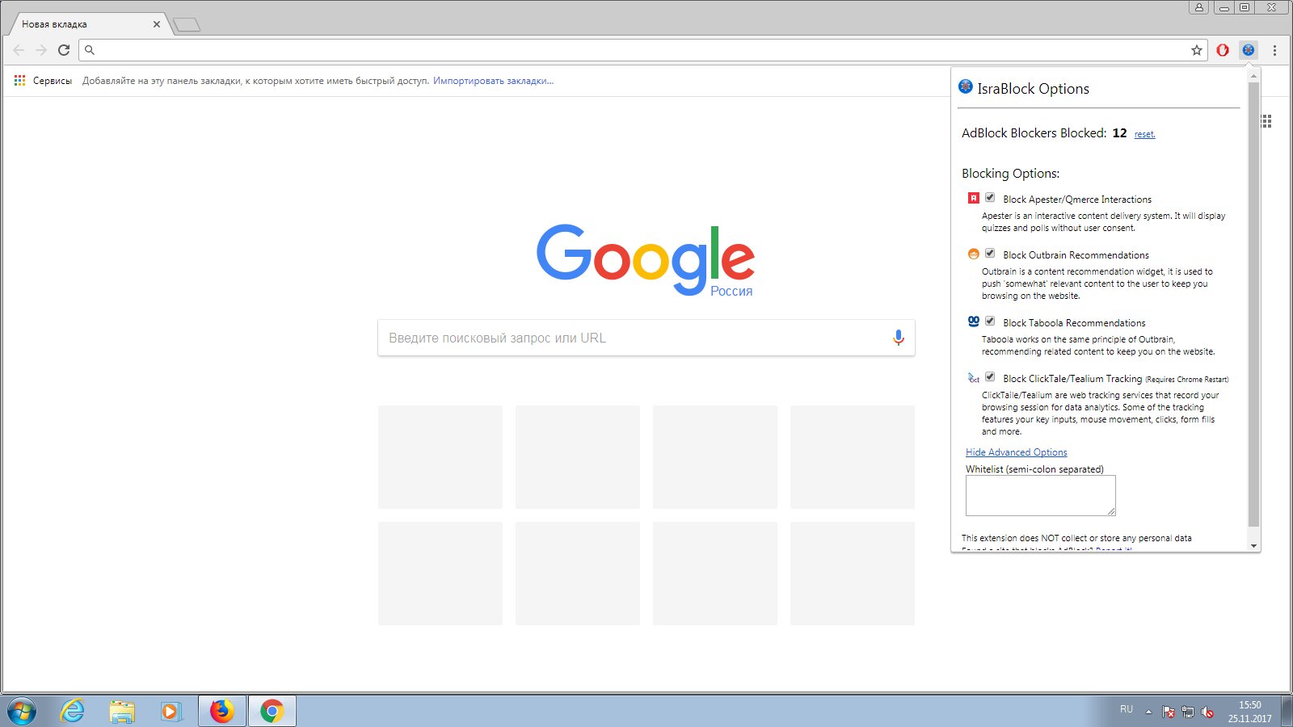1293x727 pixels.
Task: Click the popup vertical scrollbar thumb
Action: click(x=1254, y=304)
